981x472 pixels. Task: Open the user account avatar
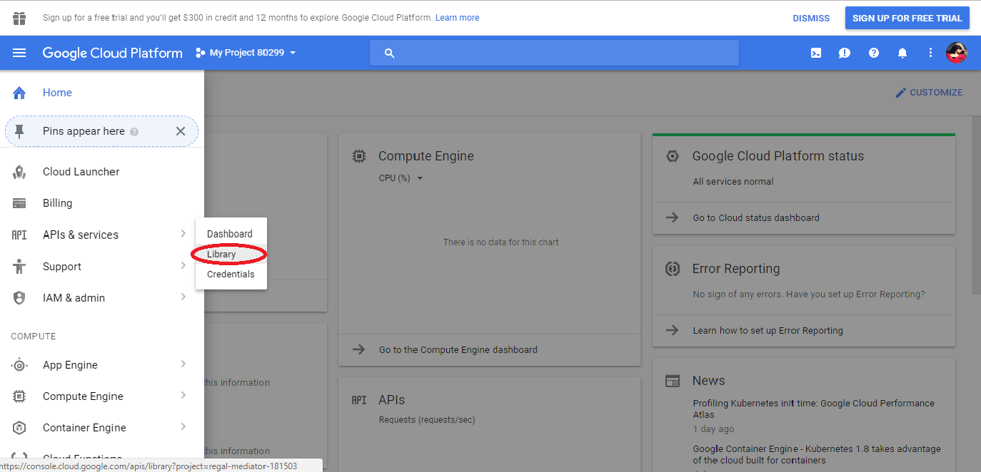pos(957,53)
